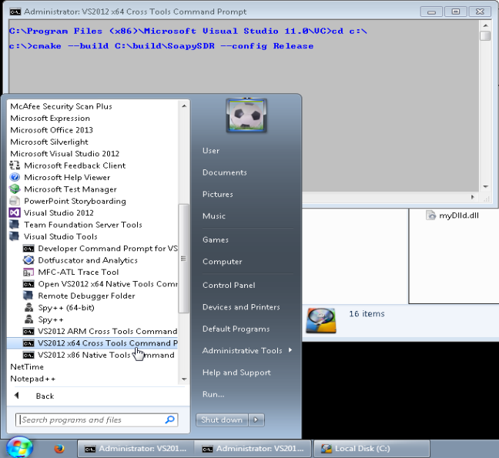
Task: Open VS2012 ARM Cross Tools Command icon
Action: (x=28, y=332)
